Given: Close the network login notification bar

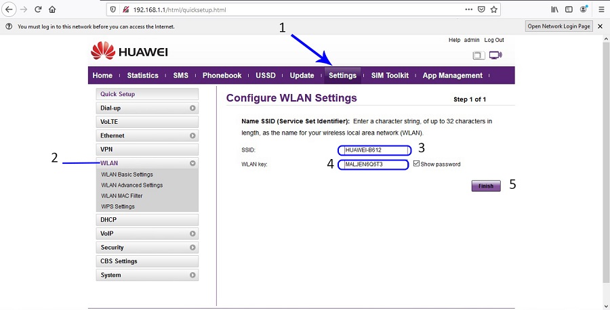Looking at the screenshot, I should [x=600, y=26].
